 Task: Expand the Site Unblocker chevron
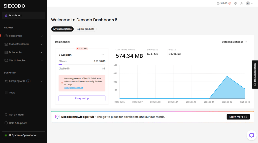(42, 61)
